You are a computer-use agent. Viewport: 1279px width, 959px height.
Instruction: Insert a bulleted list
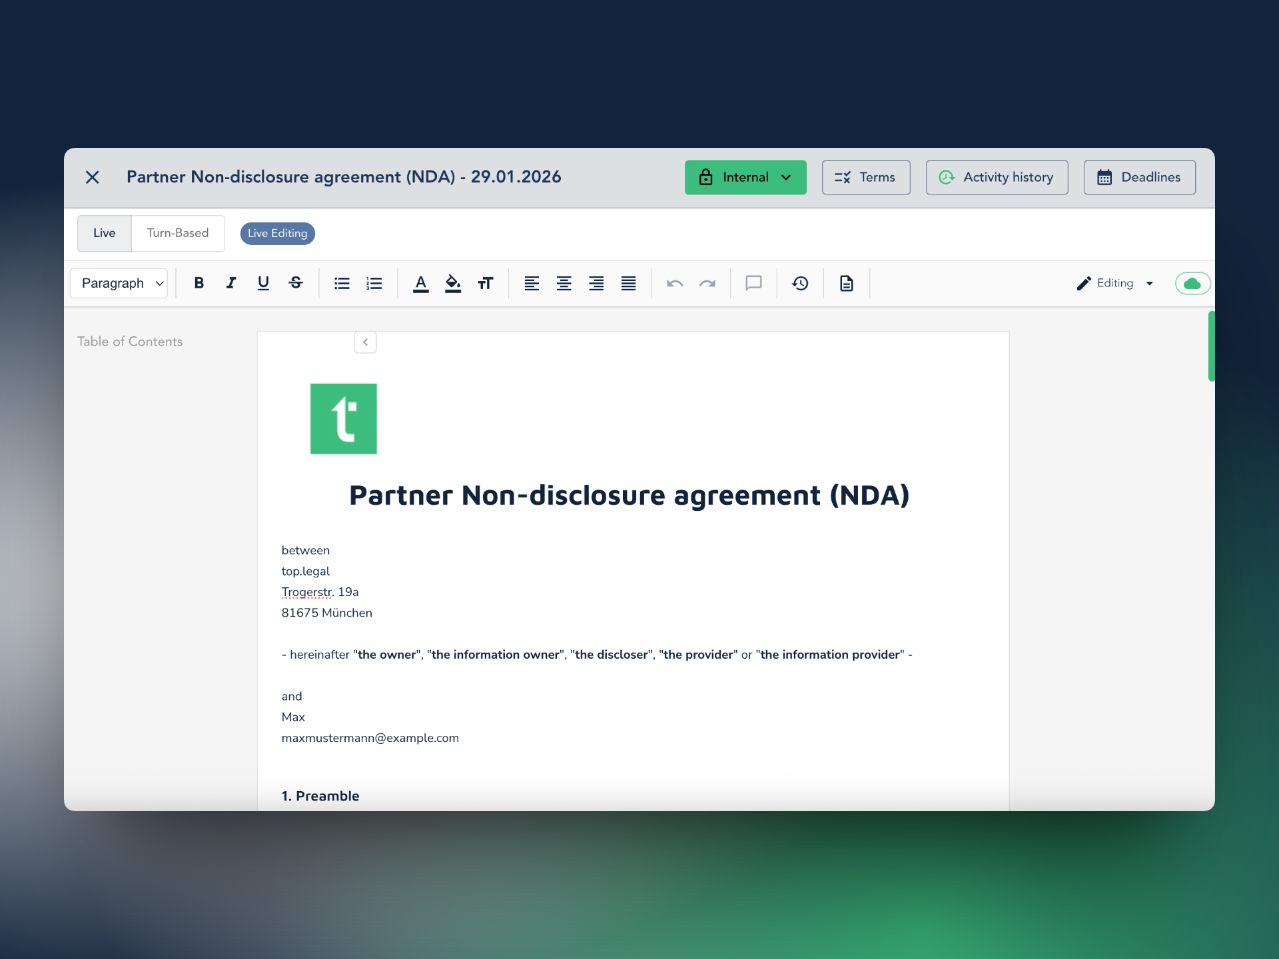(342, 284)
